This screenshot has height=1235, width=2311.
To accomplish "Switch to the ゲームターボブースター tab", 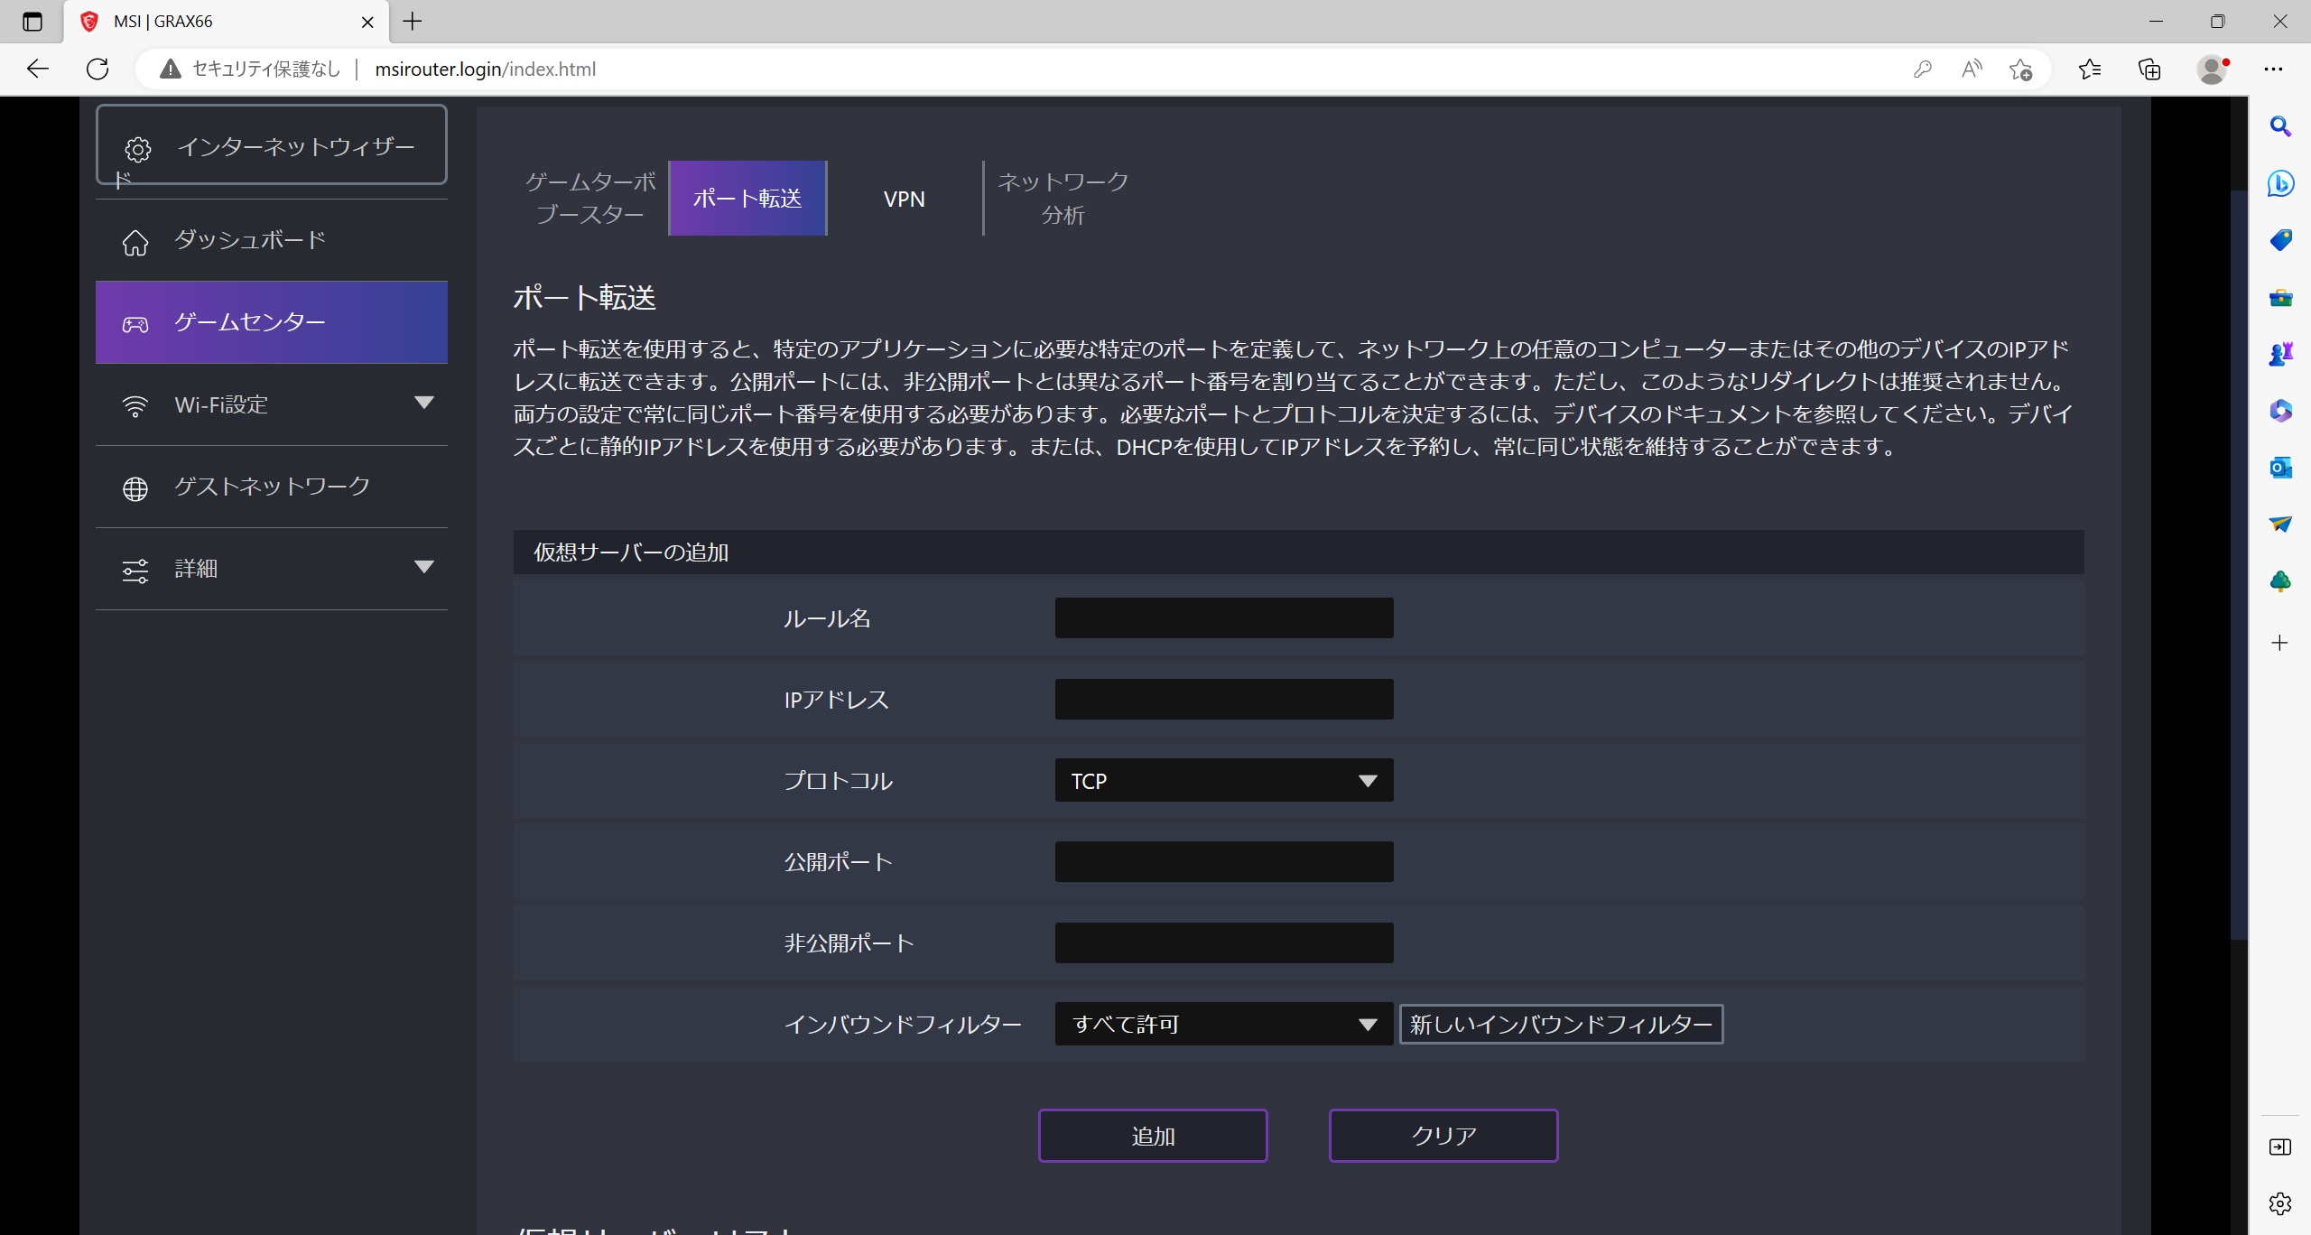I will tap(590, 199).
